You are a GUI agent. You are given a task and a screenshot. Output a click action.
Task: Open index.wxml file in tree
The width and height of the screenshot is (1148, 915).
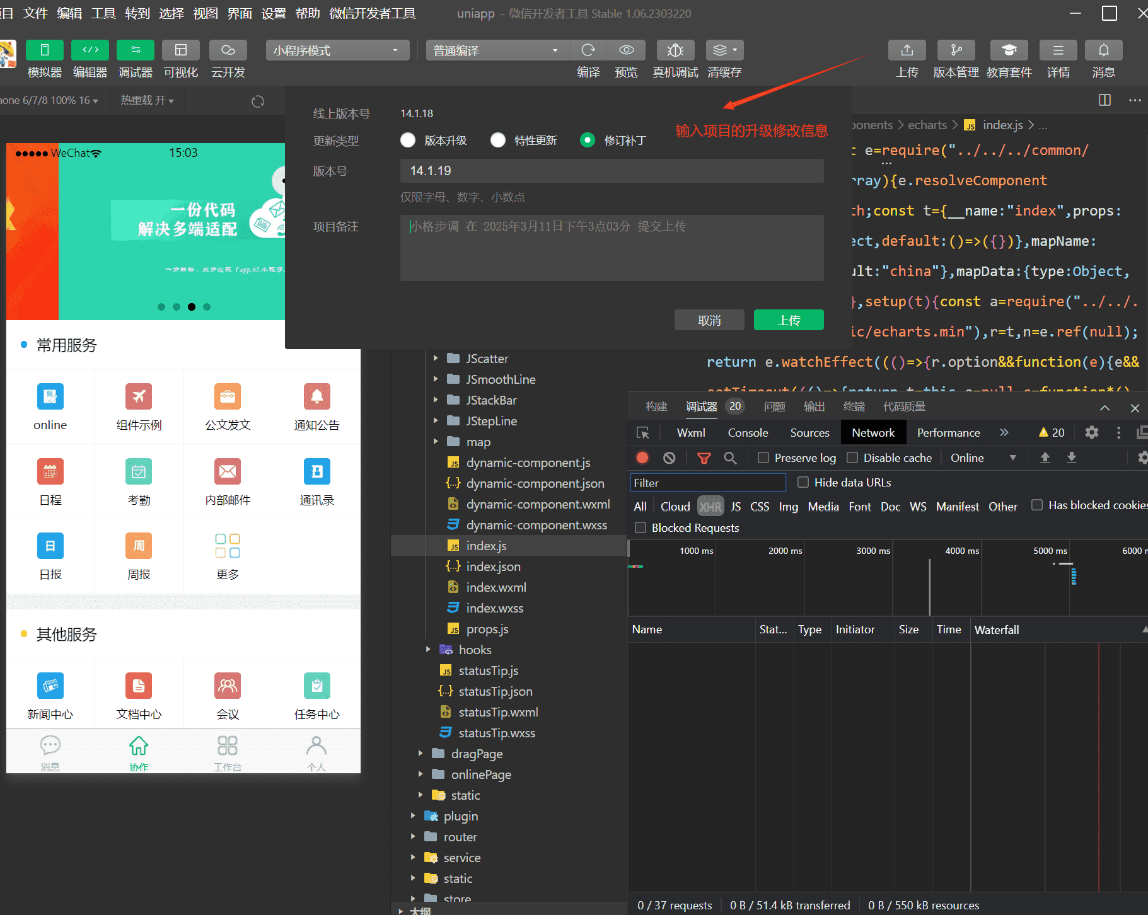pos(496,587)
